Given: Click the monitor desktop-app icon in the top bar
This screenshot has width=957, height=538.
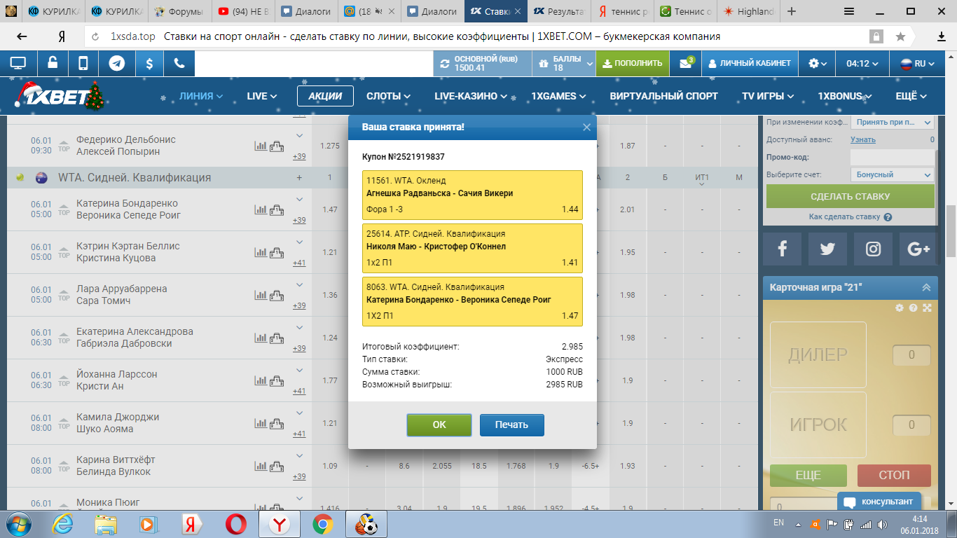Looking at the screenshot, I should (x=18, y=63).
